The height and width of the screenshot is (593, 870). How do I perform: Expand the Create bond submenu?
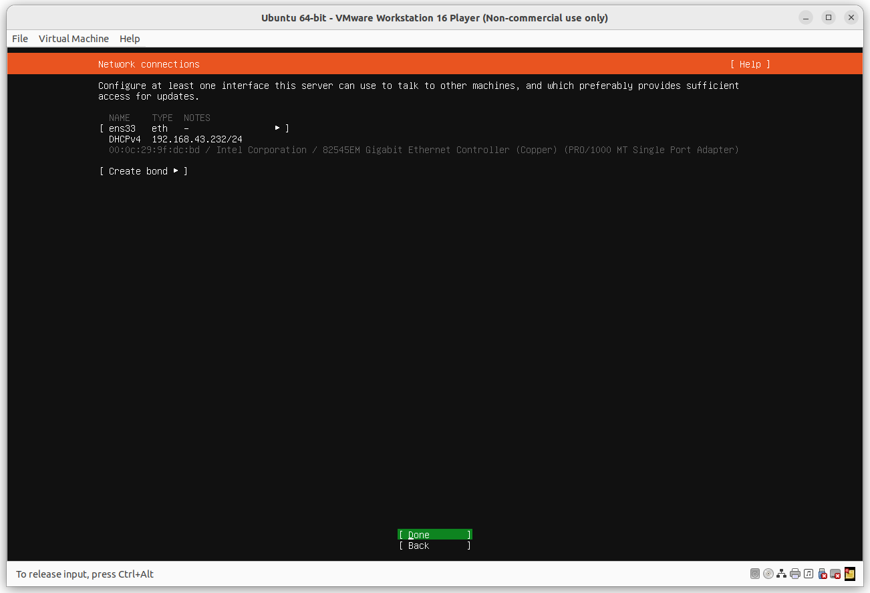pyautogui.click(x=176, y=170)
